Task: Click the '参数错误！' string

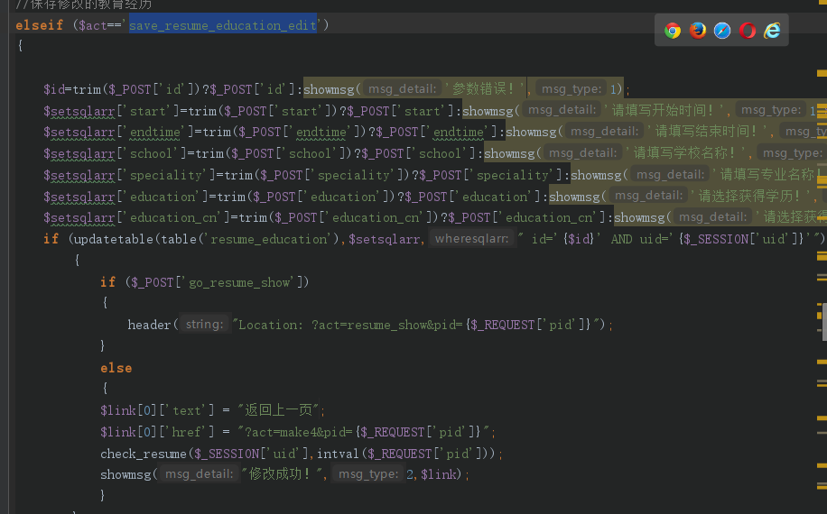Action: (x=486, y=88)
